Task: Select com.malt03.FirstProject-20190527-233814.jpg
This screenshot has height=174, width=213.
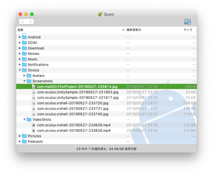Action: pyautogui.click(x=77, y=86)
